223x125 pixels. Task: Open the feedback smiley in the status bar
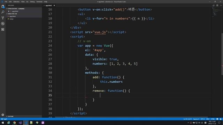(x=217, y=119)
